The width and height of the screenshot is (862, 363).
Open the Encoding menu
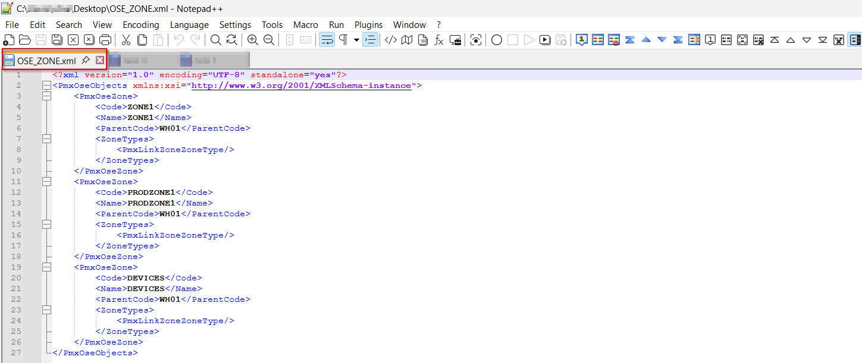click(140, 24)
